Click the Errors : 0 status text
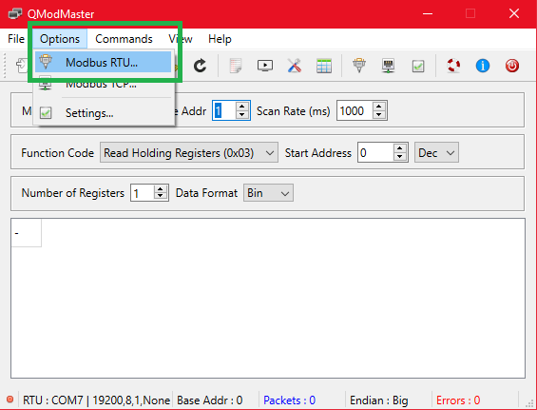Image resolution: width=537 pixels, height=410 pixels. (x=458, y=400)
